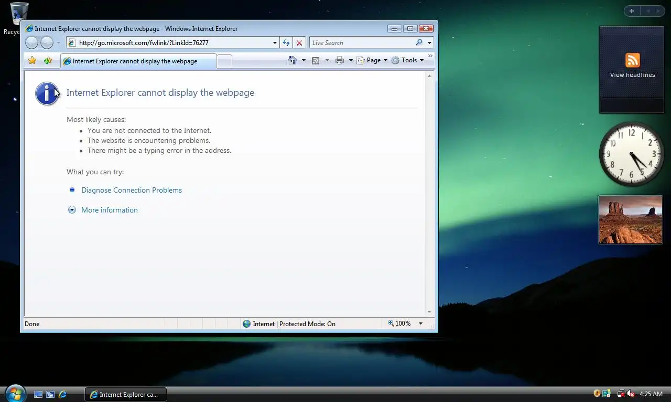Click the page scrollbar down arrow
671x402 pixels.
tap(429, 311)
